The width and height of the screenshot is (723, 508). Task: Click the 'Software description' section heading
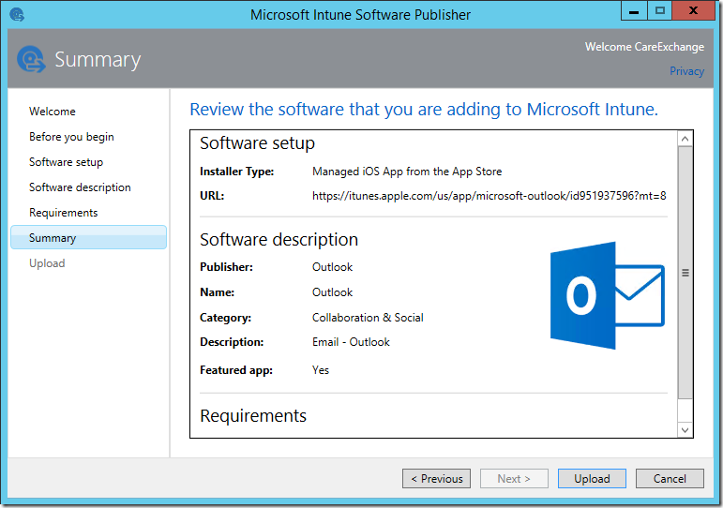click(x=279, y=240)
